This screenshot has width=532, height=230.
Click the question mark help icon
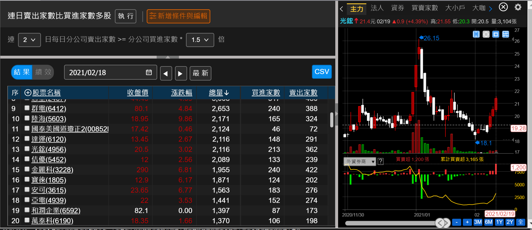pyautogui.click(x=380, y=161)
